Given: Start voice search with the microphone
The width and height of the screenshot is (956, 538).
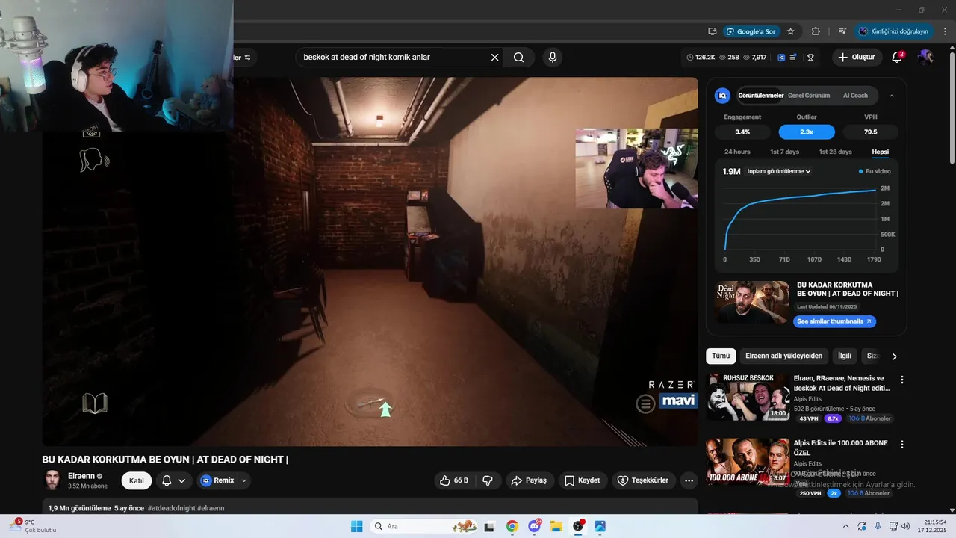Looking at the screenshot, I should click(x=553, y=57).
